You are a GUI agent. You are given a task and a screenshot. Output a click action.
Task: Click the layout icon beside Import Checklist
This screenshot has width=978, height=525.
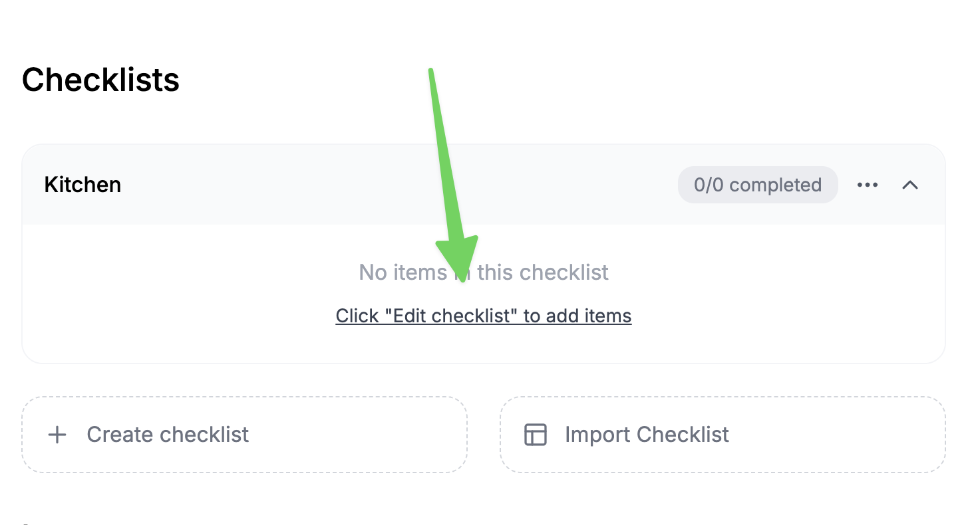tap(536, 435)
